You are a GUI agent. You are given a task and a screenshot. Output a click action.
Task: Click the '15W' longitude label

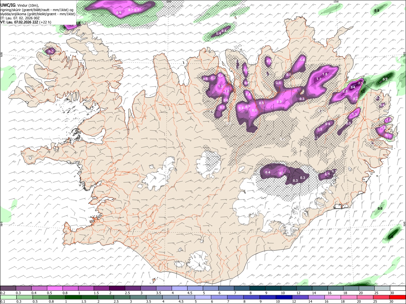(336, 2)
